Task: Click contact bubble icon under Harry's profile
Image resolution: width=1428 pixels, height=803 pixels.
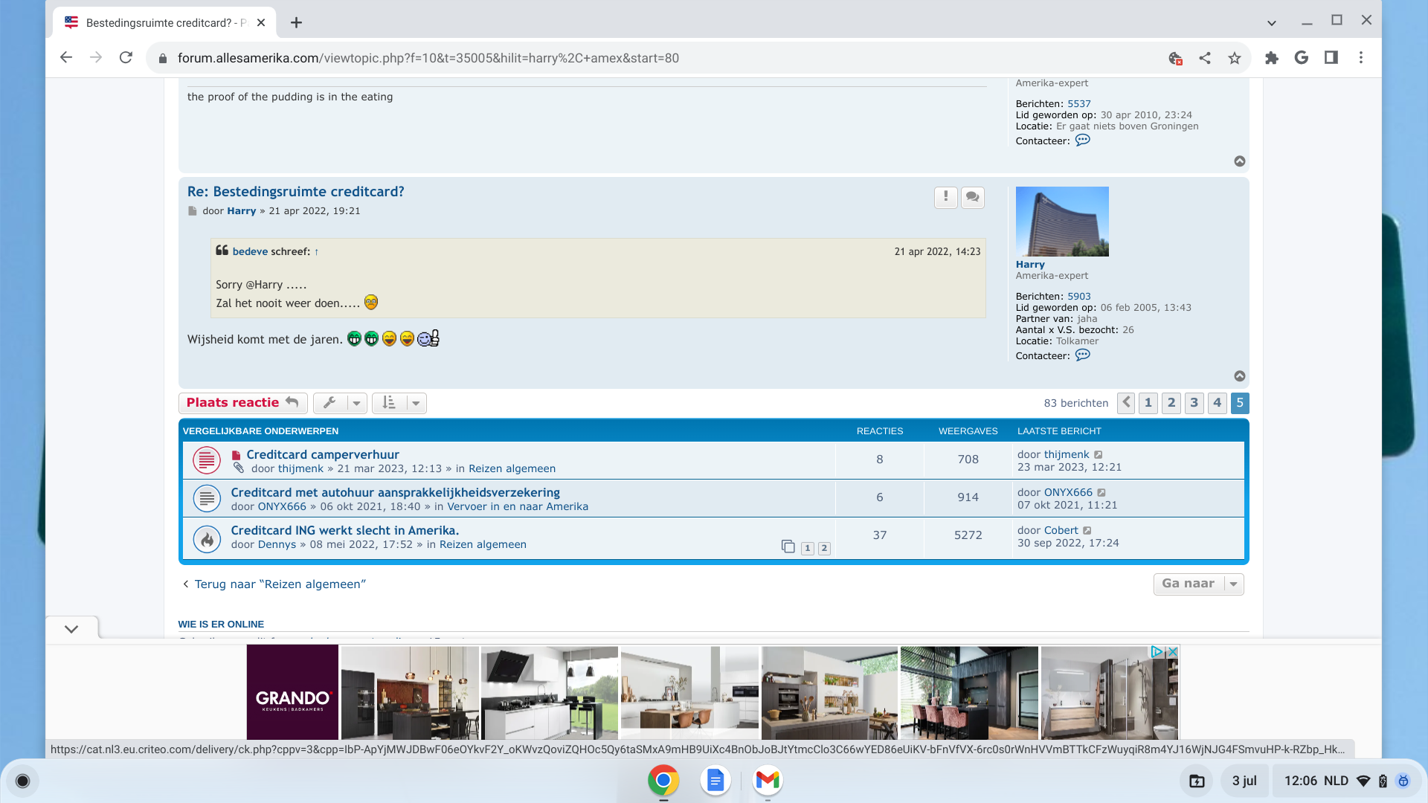Action: point(1082,355)
